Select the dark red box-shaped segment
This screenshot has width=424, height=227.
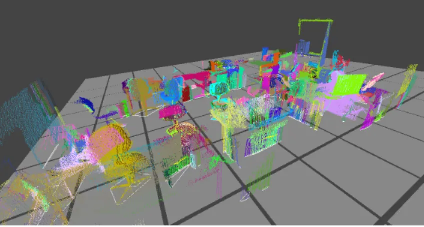click(186, 93)
